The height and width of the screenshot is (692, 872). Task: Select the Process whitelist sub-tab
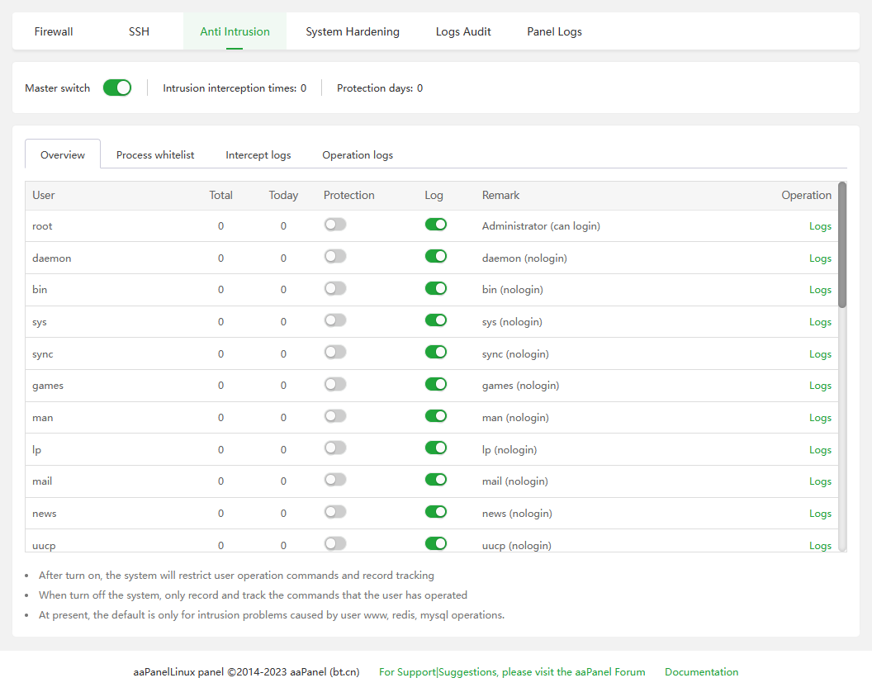click(155, 154)
